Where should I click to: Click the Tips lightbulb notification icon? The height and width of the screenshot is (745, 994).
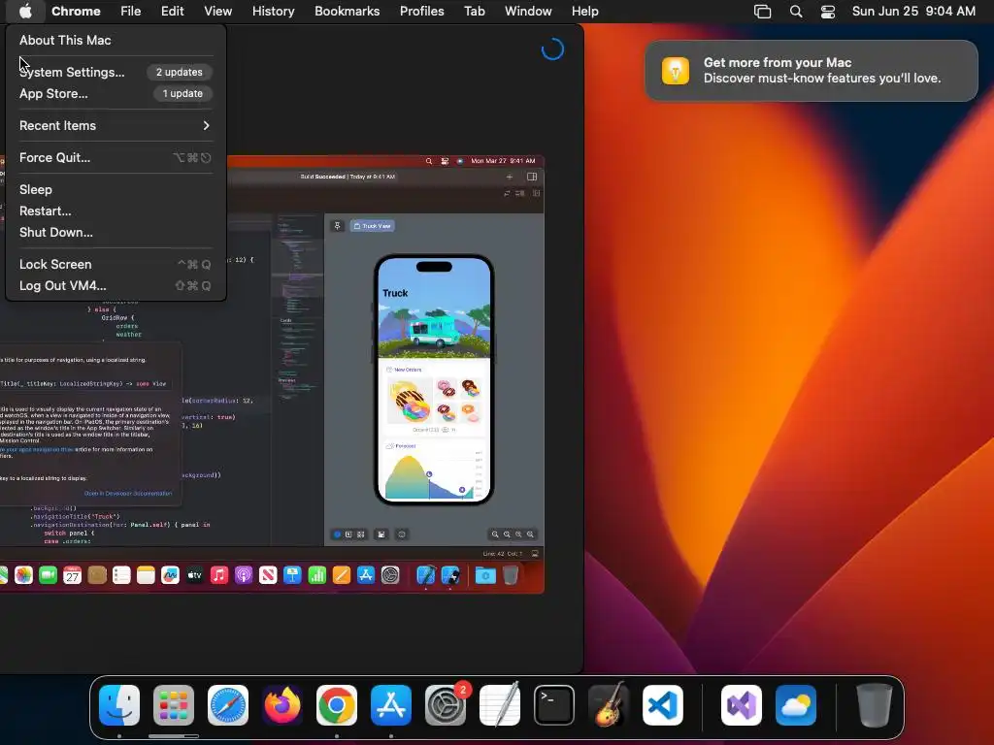[x=676, y=70]
